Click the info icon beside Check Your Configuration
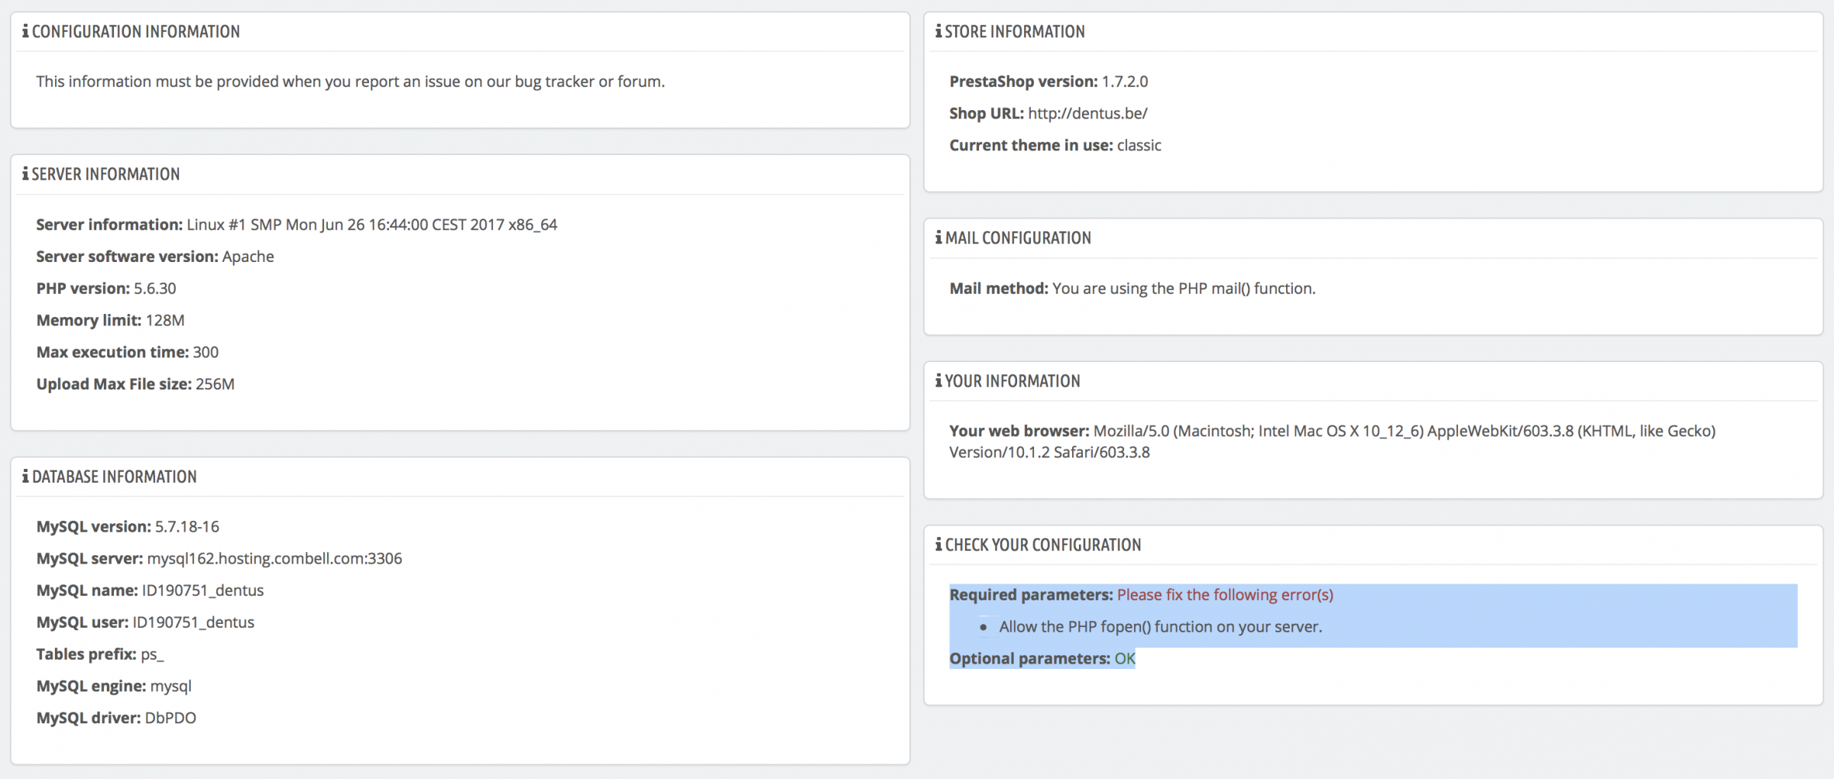This screenshot has height=779, width=1834. pos(938,545)
